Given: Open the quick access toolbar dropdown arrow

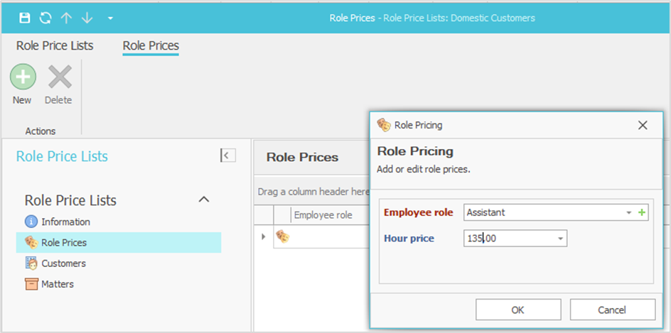Looking at the screenshot, I should (110, 18).
